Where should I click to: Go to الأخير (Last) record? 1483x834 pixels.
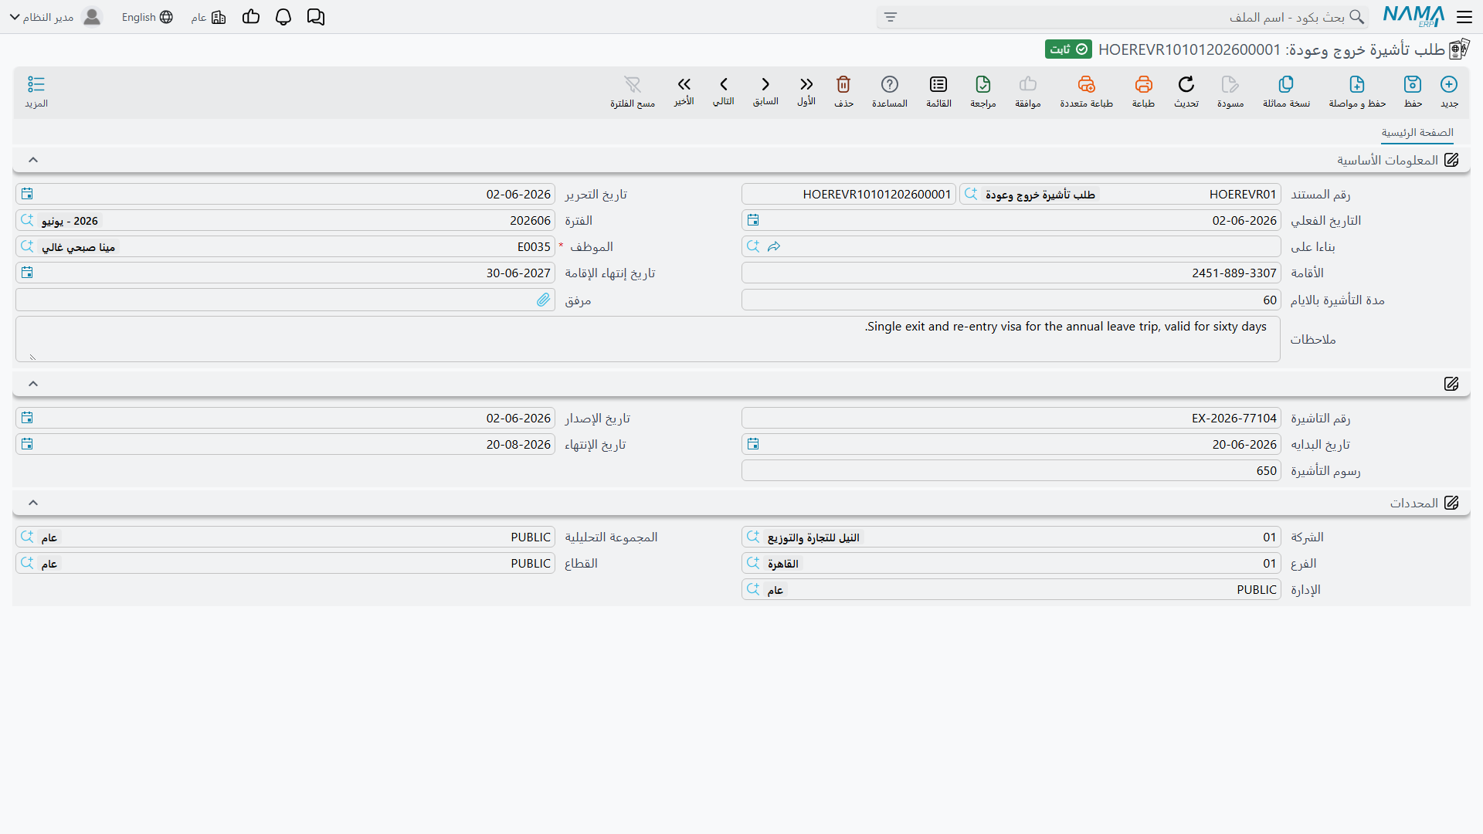pos(684,90)
